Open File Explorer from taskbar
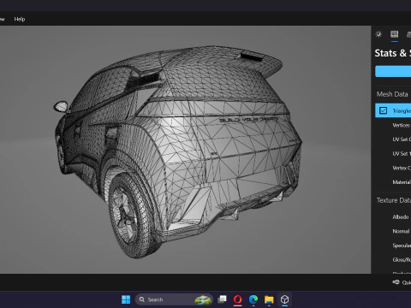The width and height of the screenshot is (411, 308). 269,299
